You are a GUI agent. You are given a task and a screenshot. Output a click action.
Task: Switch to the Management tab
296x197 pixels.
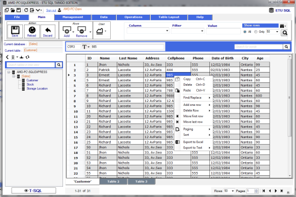tap(73, 17)
